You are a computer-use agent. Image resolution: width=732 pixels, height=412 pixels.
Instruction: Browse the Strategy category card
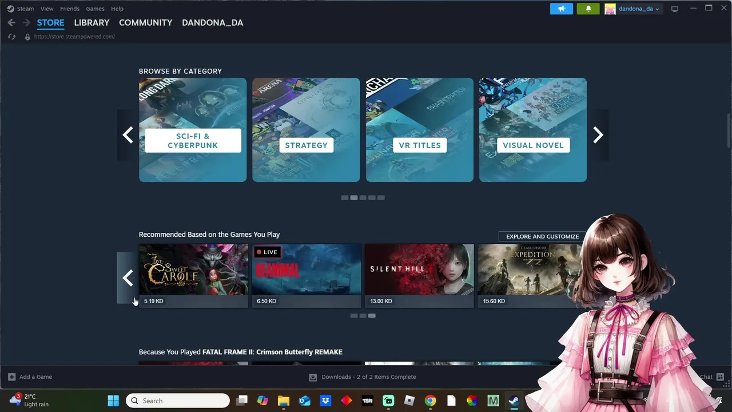click(306, 130)
